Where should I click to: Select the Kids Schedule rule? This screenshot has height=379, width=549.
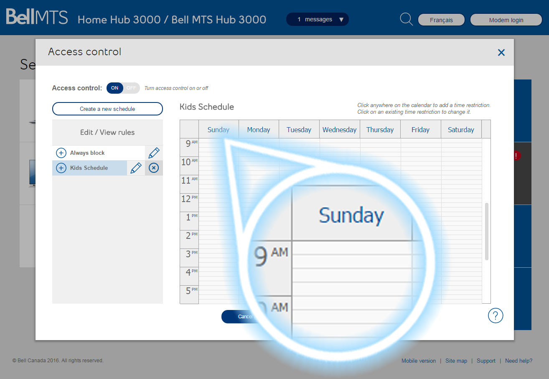(89, 168)
